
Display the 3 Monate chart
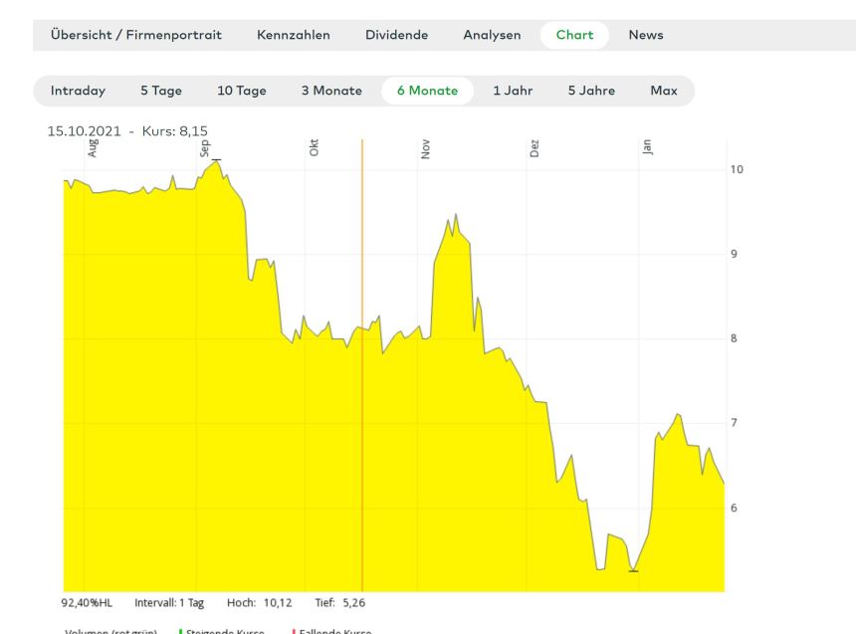click(x=331, y=90)
